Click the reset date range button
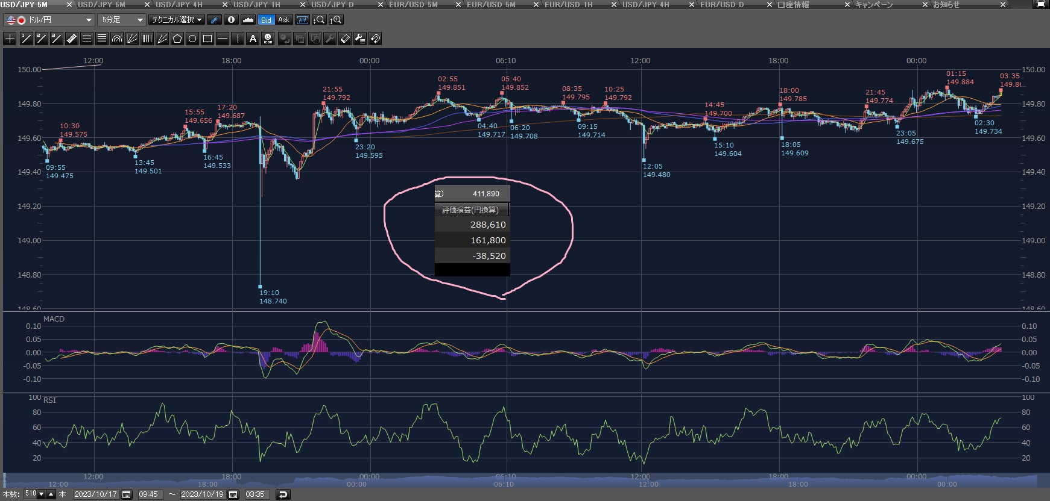Viewport: 1050px width, 501px height. (283, 494)
